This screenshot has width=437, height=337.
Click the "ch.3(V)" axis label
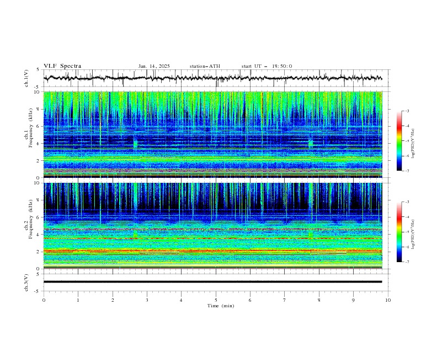(x=26, y=282)
